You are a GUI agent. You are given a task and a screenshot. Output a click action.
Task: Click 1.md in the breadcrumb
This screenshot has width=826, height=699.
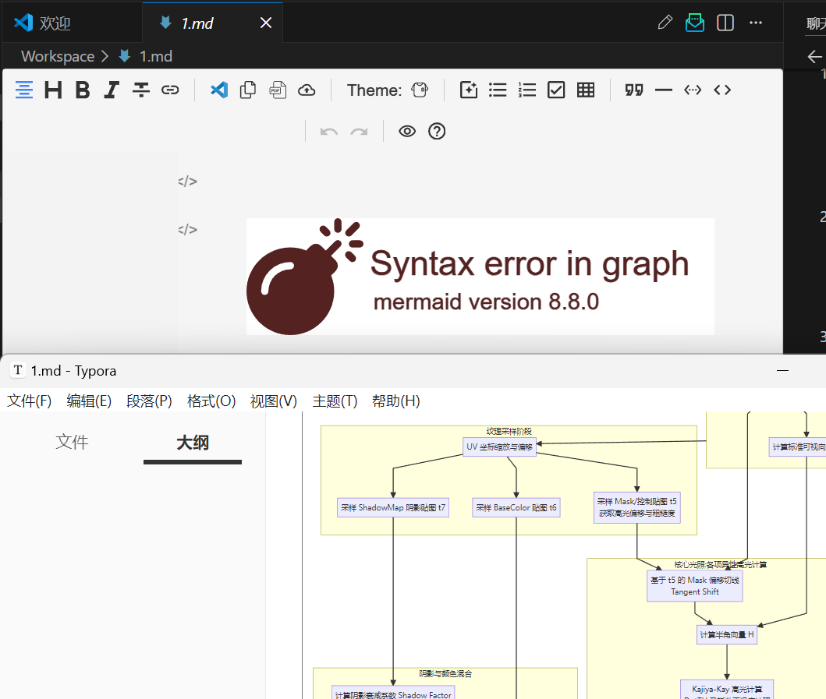point(155,56)
